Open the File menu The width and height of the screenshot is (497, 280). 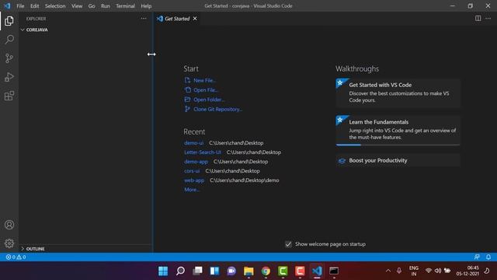click(20, 5)
